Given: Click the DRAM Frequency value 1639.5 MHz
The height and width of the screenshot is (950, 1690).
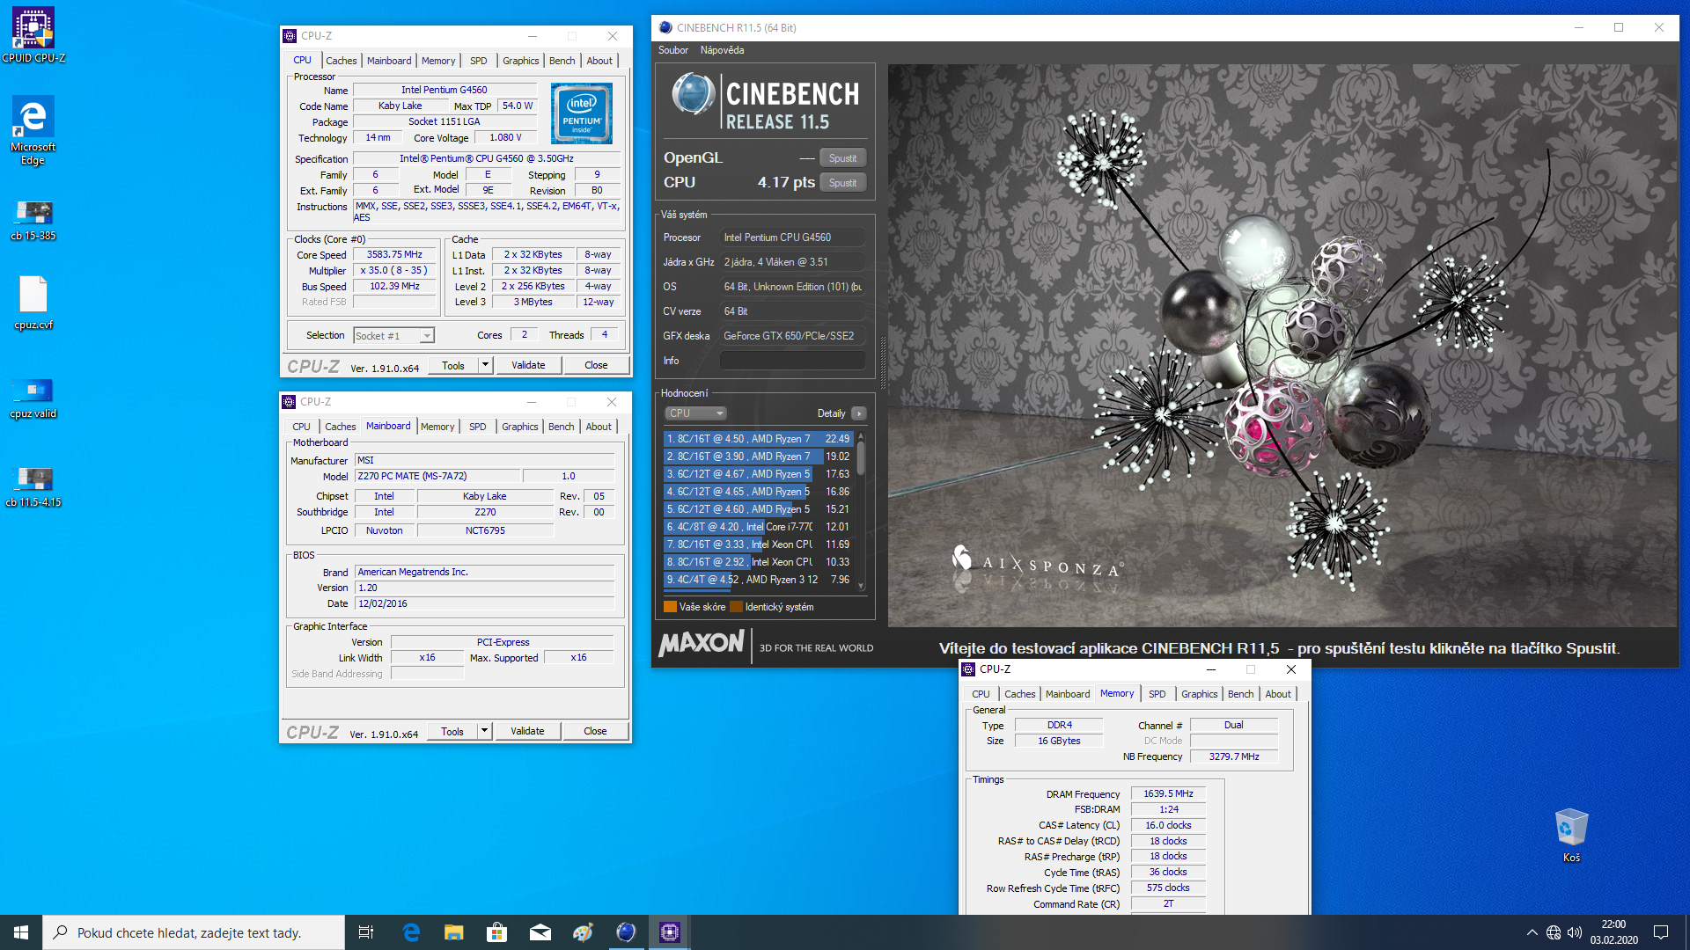Looking at the screenshot, I should pos(1168,794).
